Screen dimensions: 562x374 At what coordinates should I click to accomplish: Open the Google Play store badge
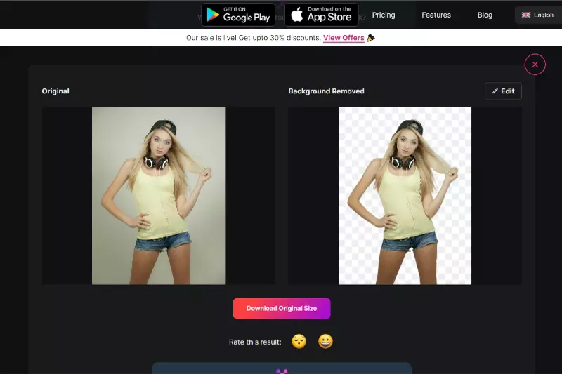click(238, 15)
